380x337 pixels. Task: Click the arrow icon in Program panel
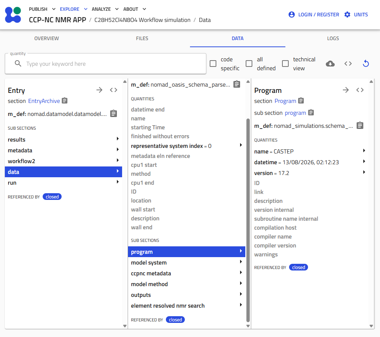pyautogui.click(x=346, y=90)
